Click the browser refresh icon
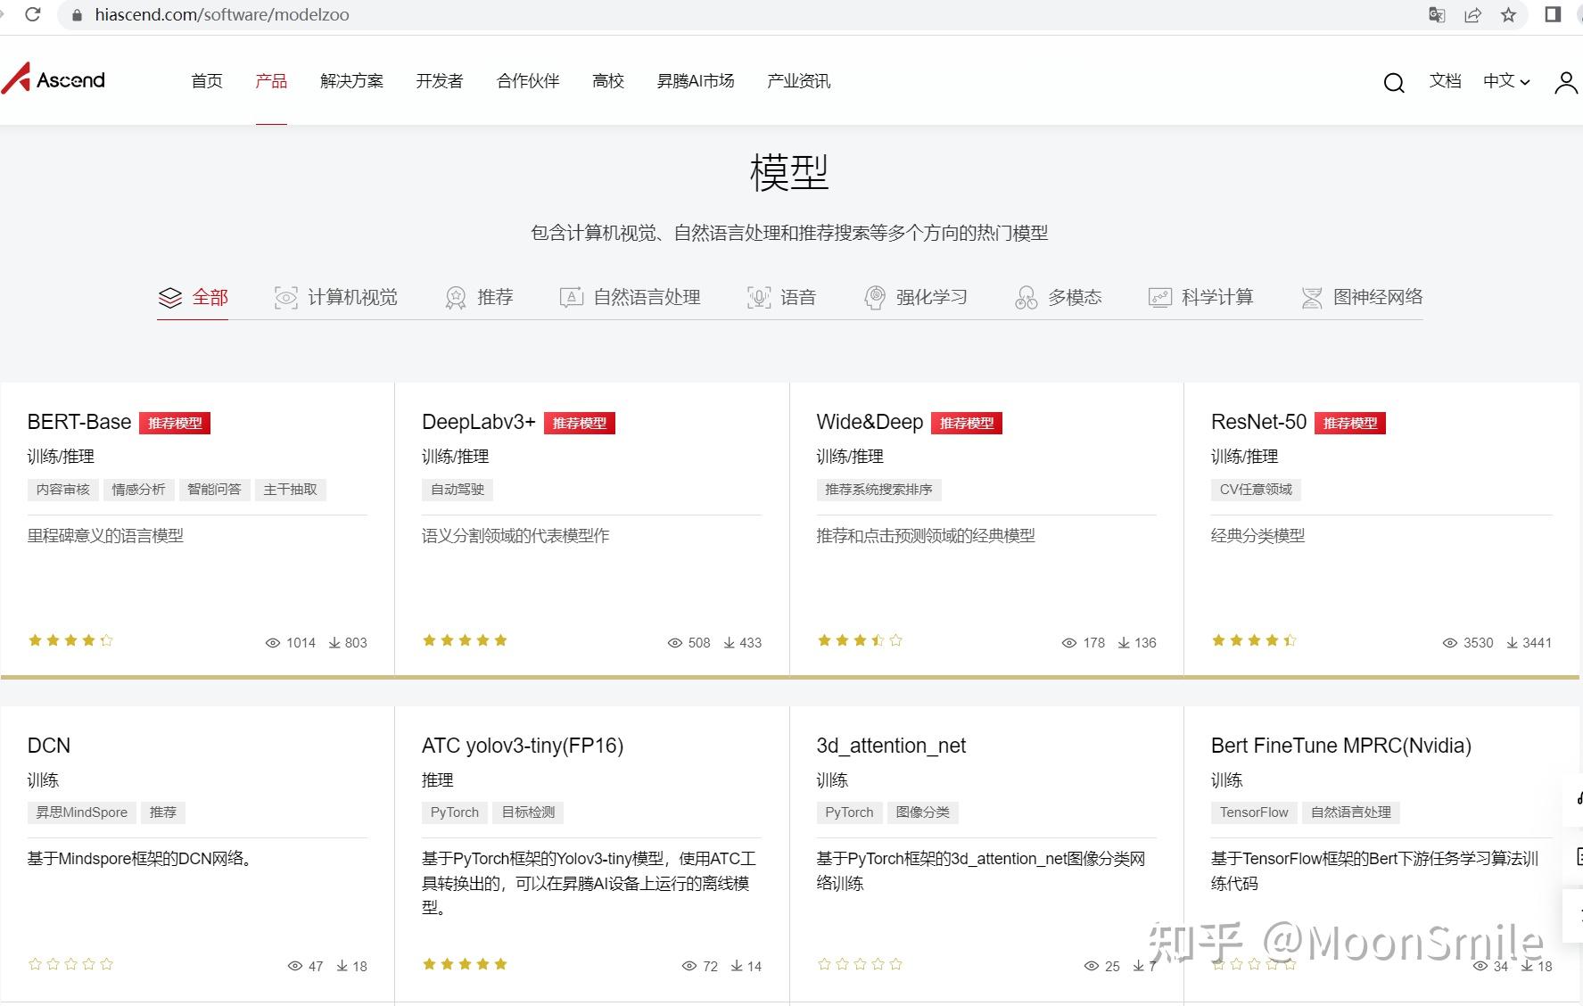1583x1006 pixels. (x=34, y=14)
